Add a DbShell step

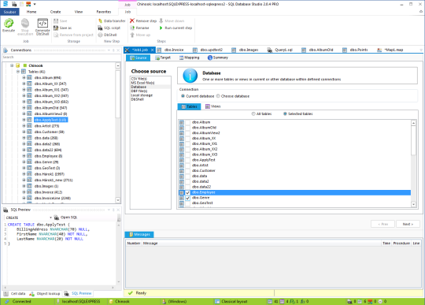[x=107, y=35]
